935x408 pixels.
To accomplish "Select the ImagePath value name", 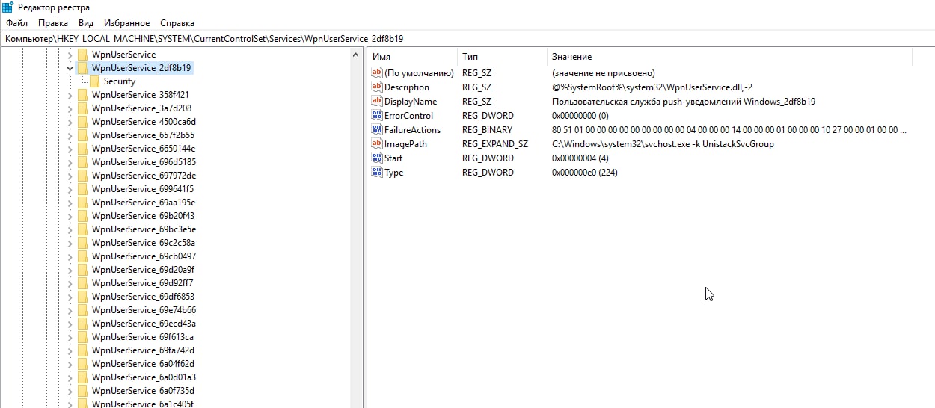I will tap(405, 144).
